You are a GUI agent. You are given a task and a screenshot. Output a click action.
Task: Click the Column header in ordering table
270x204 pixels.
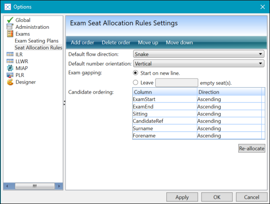[165, 92]
